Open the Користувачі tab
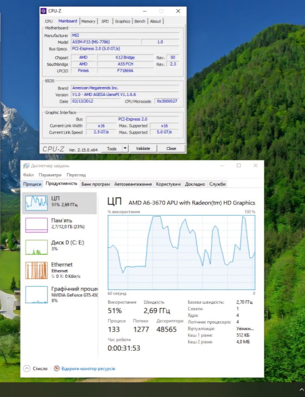Image resolution: width=305 pixels, height=397 pixels. click(168, 184)
